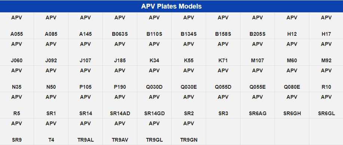Open the APV Q080E plate entry
This screenshot has height=145, width=343.
click(292, 79)
